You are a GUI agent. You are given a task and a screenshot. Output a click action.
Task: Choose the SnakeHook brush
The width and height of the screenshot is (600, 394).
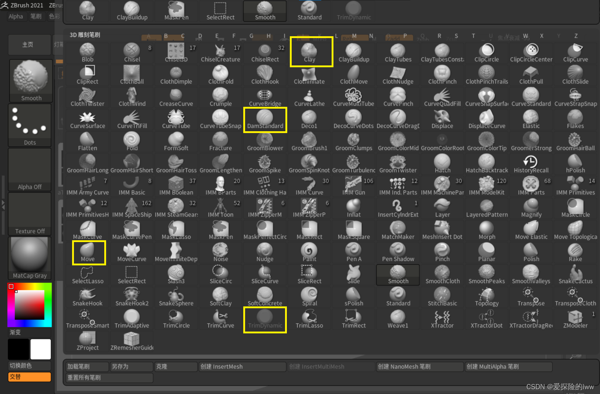pos(88,296)
